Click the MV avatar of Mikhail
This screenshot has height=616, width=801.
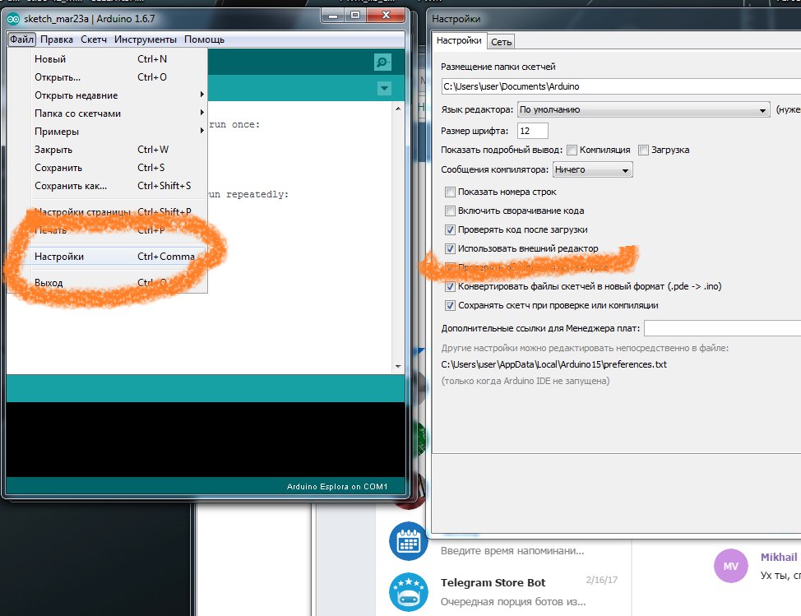(x=730, y=566)
